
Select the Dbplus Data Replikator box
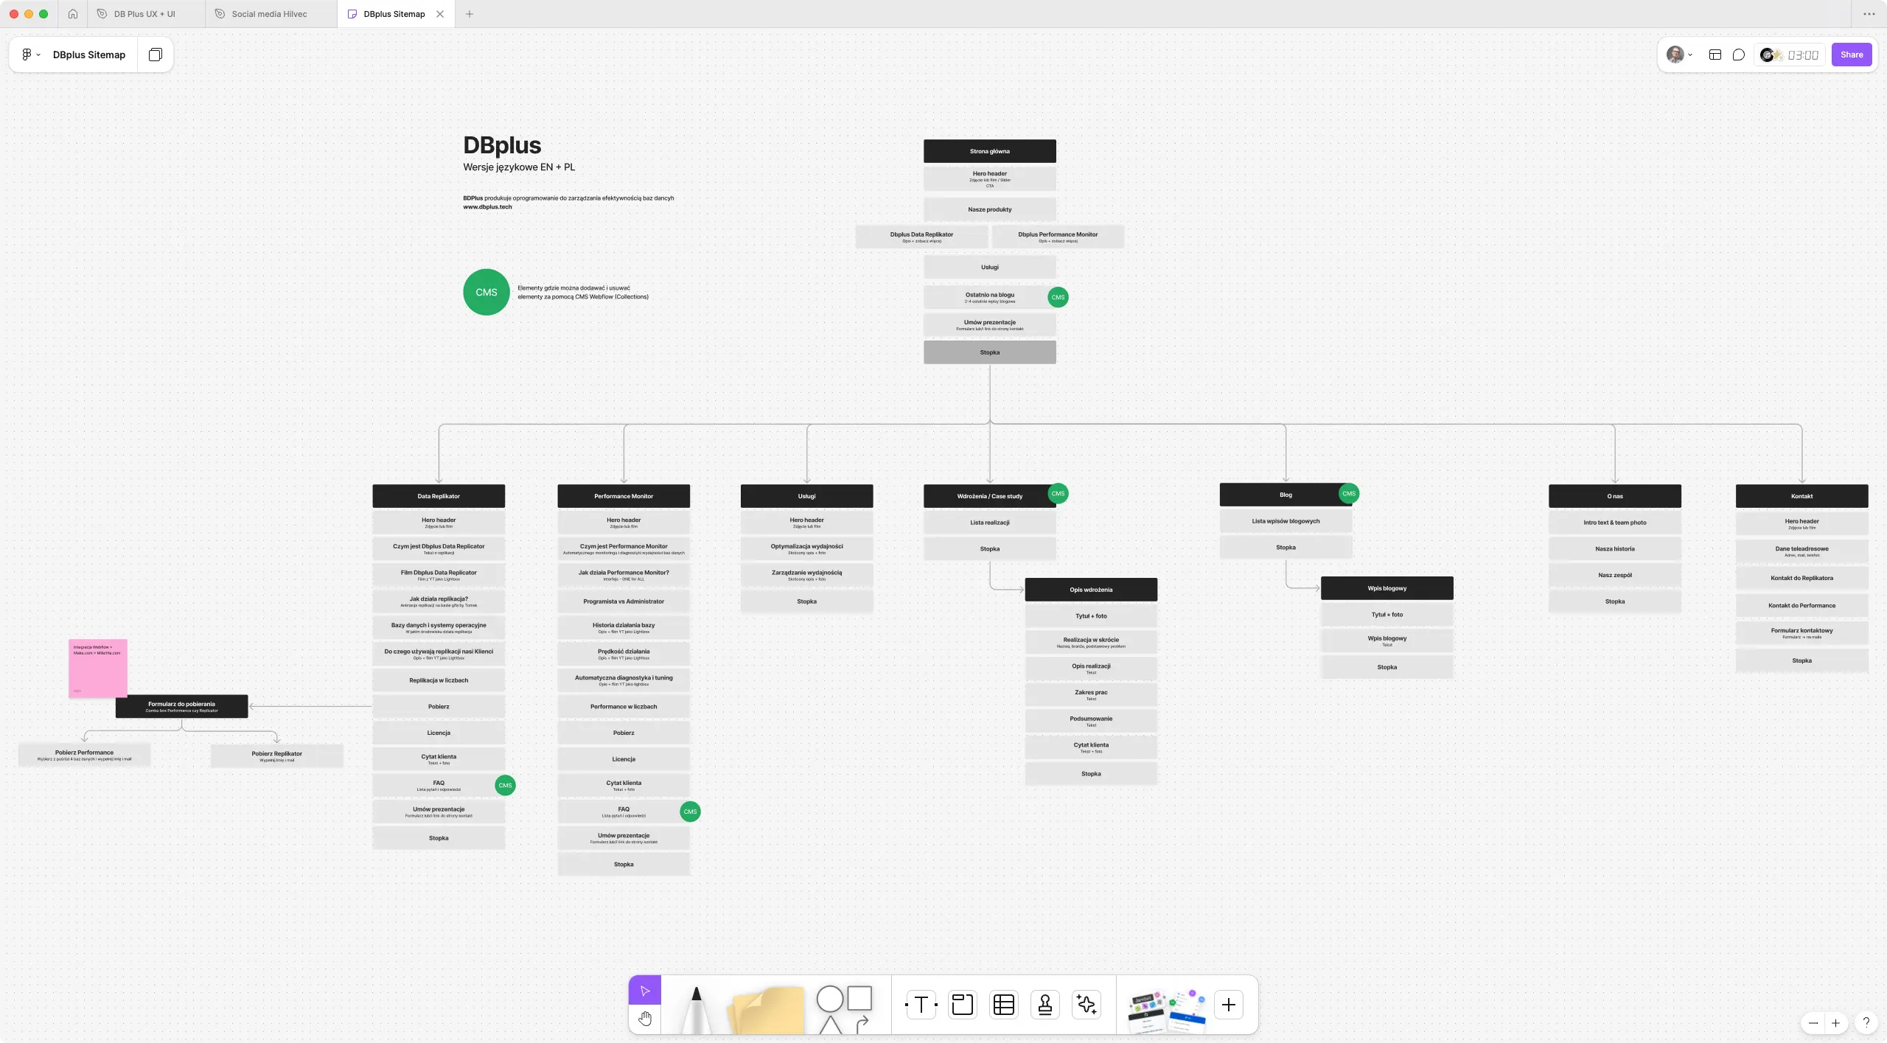921,237
